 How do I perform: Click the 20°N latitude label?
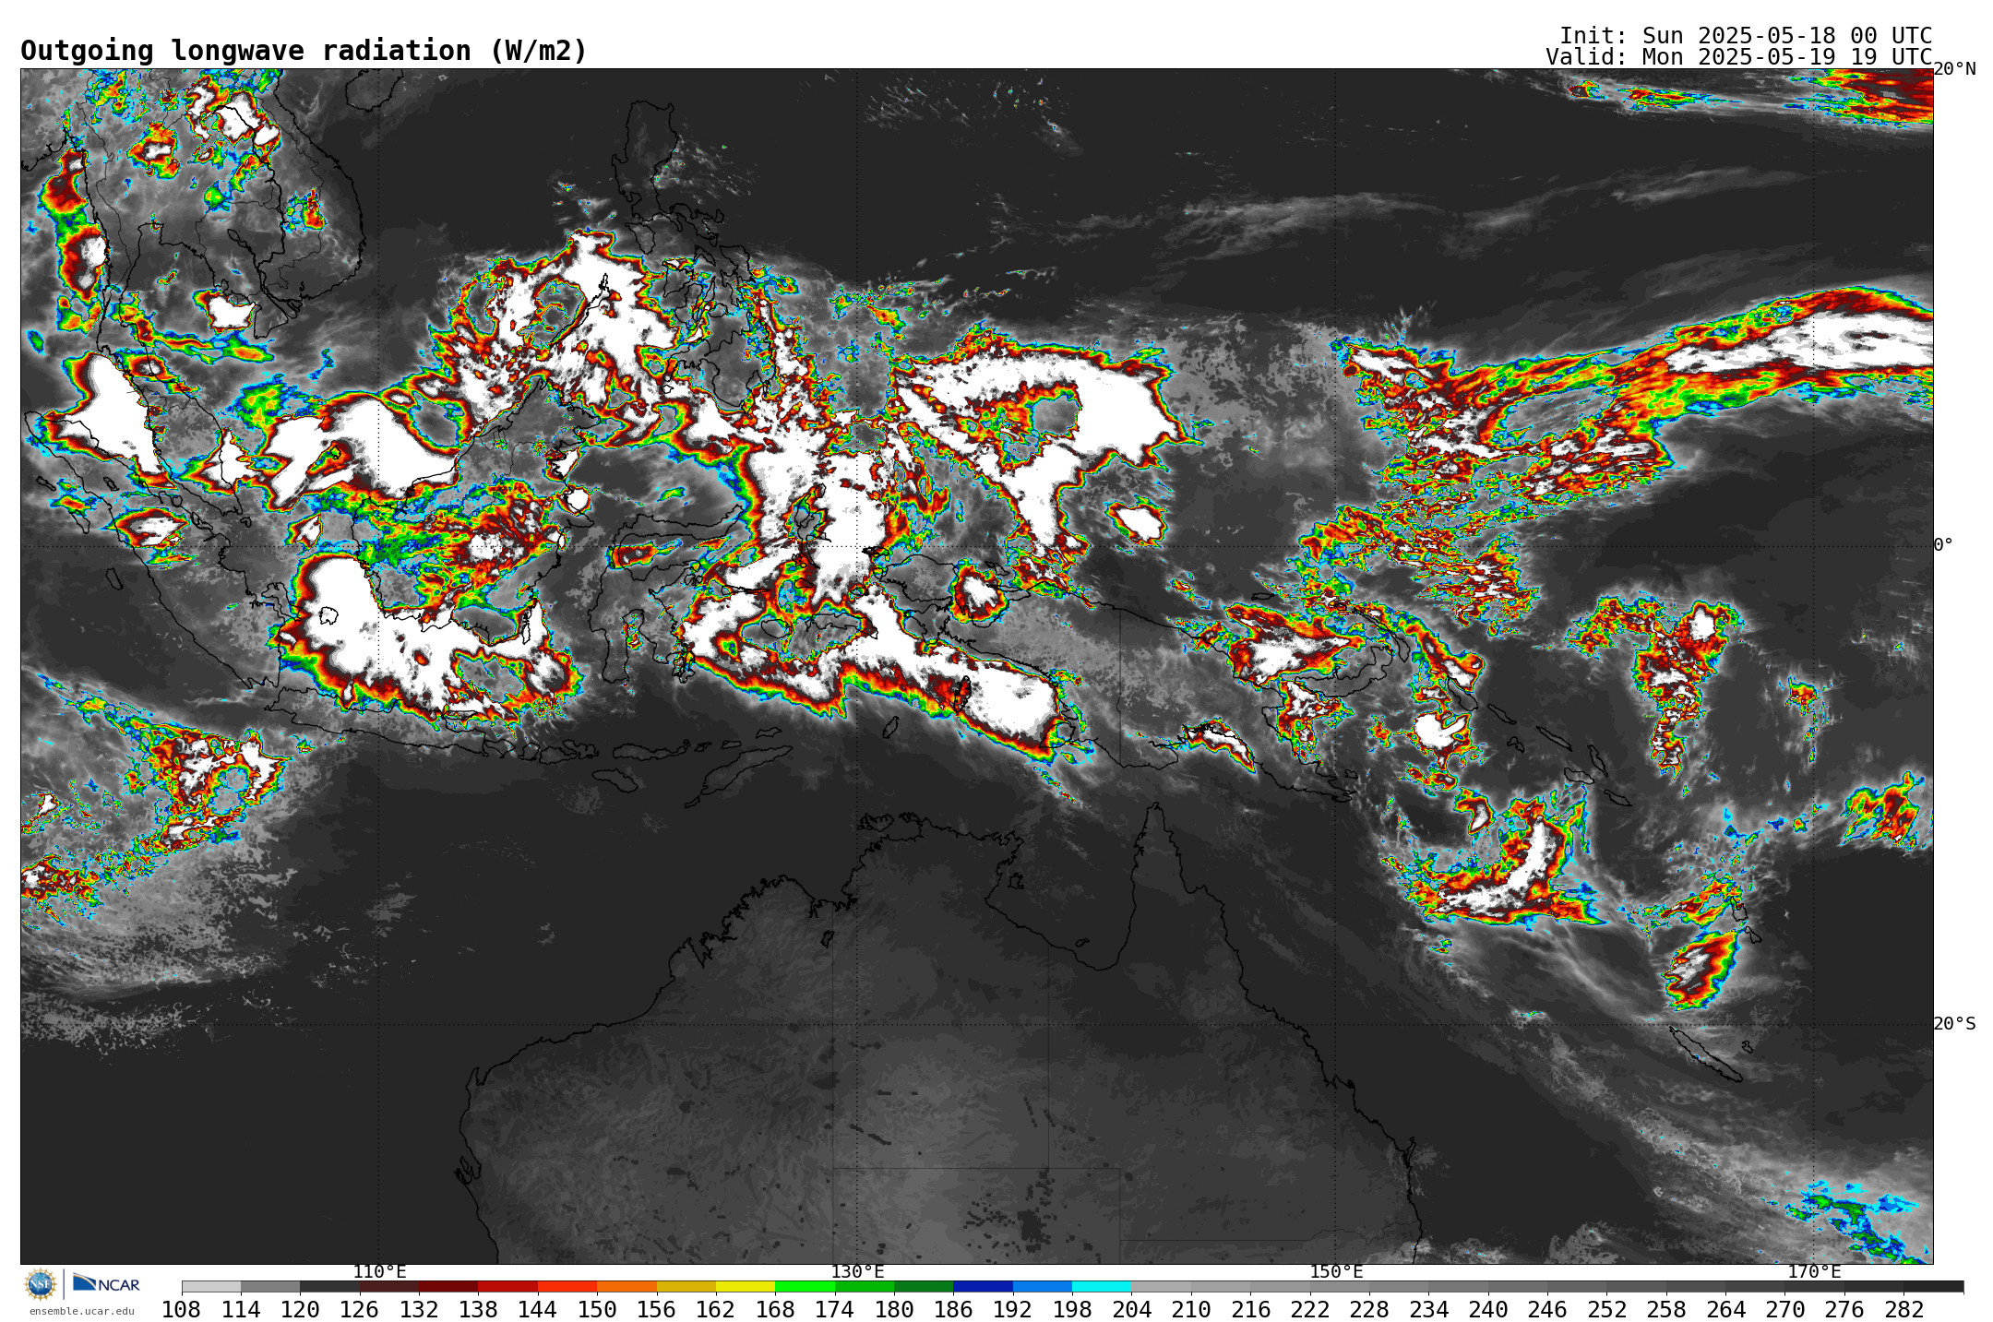point(1954,69)
